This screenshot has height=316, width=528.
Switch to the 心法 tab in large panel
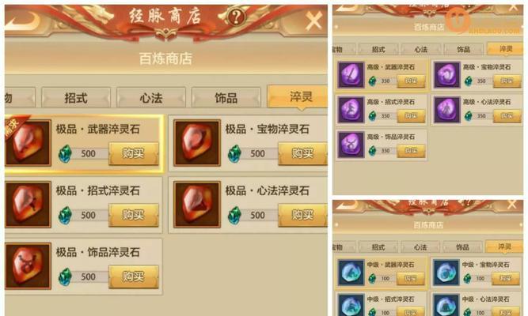pos(151,98)
